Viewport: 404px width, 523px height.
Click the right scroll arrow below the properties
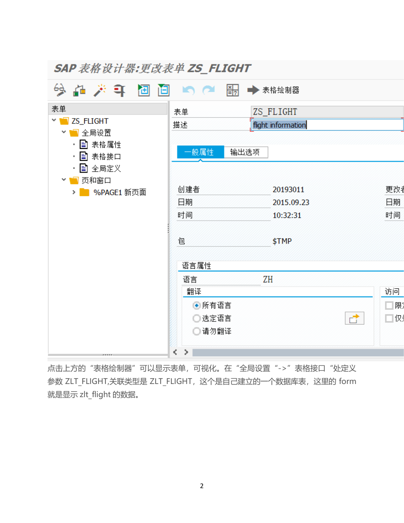tap(186, 352)
